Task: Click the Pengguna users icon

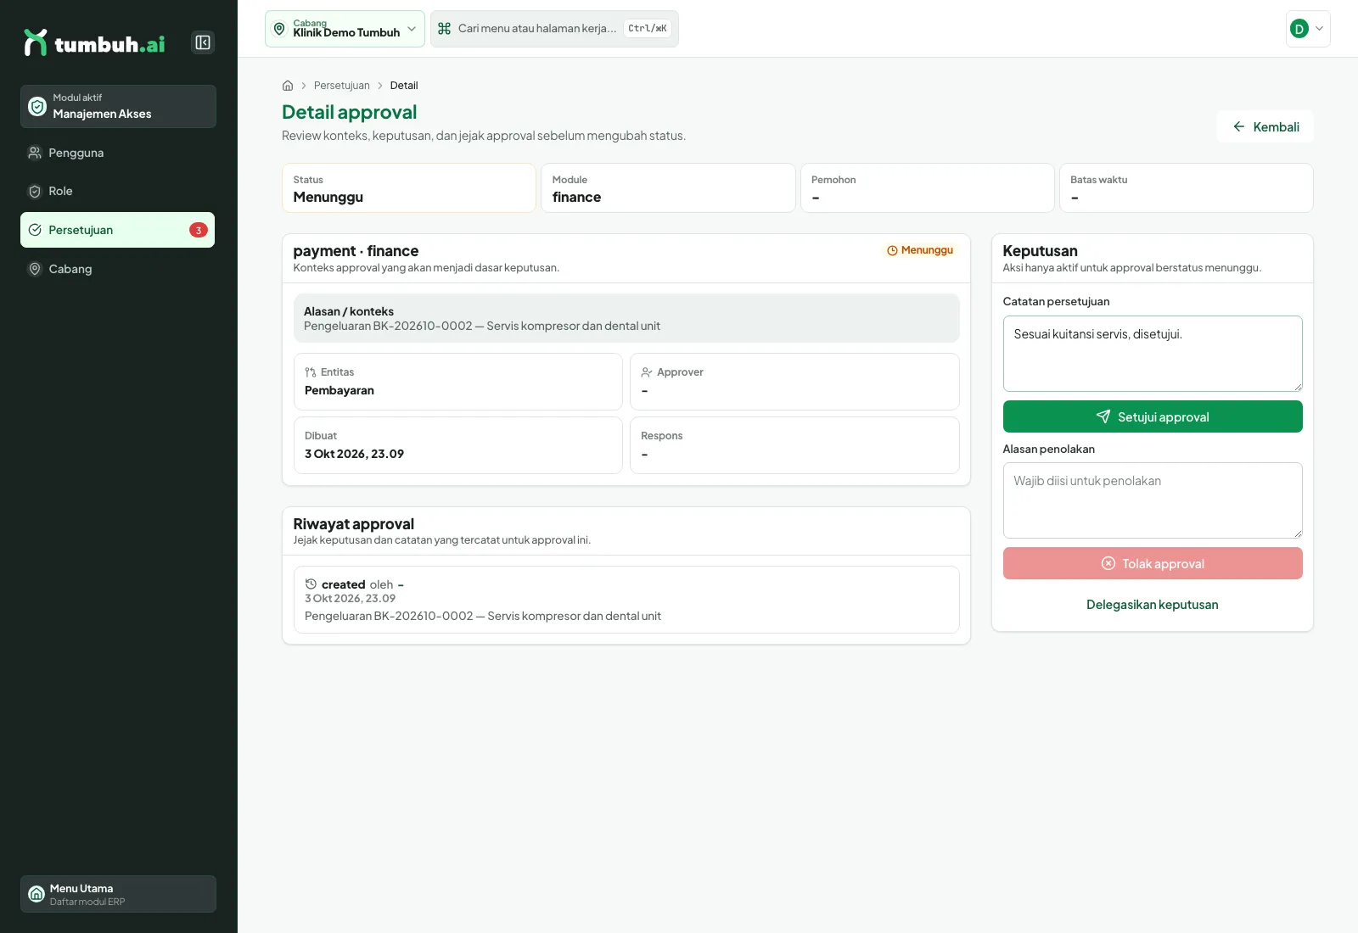Action: (x=35, y=153)
